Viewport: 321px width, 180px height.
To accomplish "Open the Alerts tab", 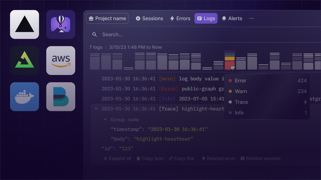I will pyautogui.click(x=232, y=18).
